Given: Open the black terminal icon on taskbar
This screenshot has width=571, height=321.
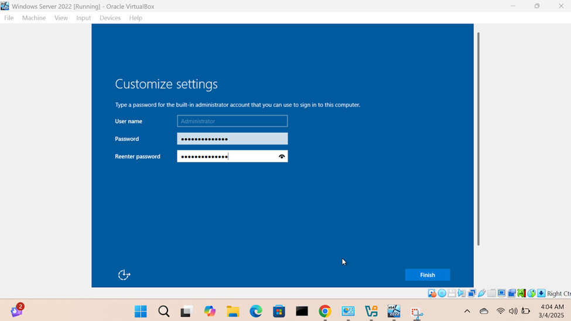Looking at the screenshot, I should click(302, 311).
